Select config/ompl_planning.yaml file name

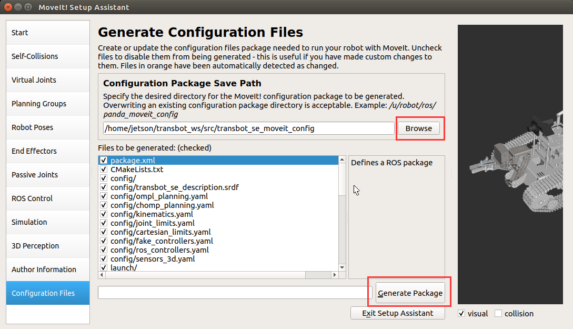click(x=159, y=196)
